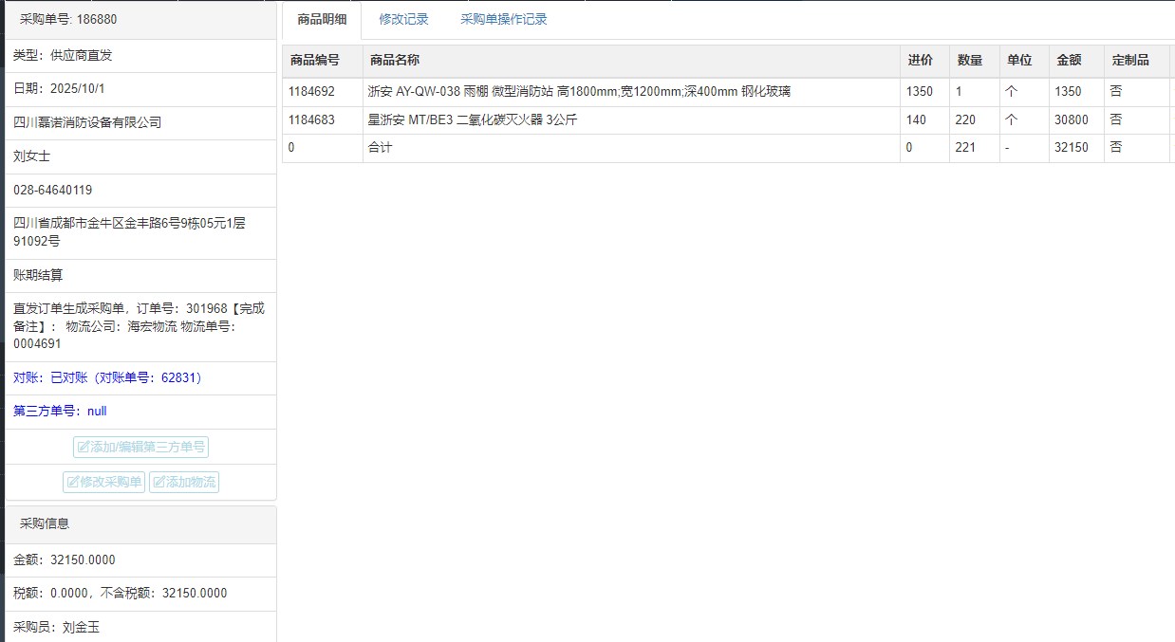Click the 金额 column header

[x=1069, y=60]
